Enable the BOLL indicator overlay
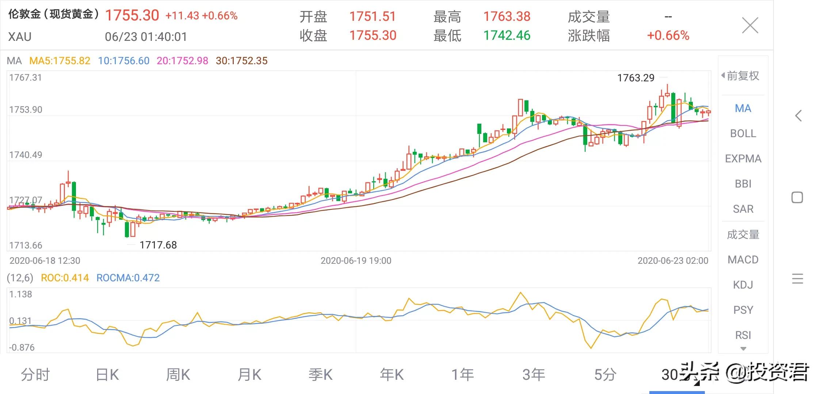This screenshot has width=821, height=394. tap(743, 134)
